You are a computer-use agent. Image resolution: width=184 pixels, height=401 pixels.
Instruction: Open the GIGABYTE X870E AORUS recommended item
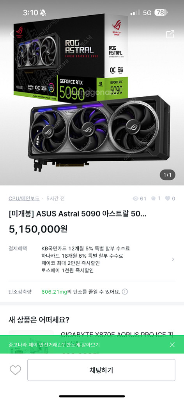(x=117, y=334)
